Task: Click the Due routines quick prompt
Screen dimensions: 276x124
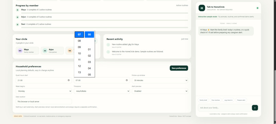Action: click(x=216, y=100)
